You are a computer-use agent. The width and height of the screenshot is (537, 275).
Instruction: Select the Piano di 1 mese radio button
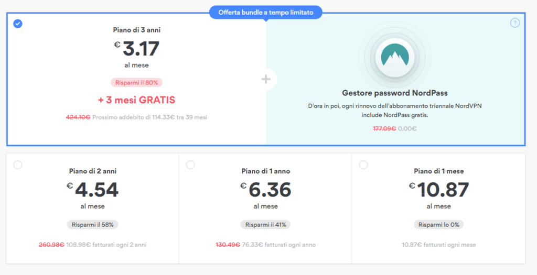click(x=363, y=165)
